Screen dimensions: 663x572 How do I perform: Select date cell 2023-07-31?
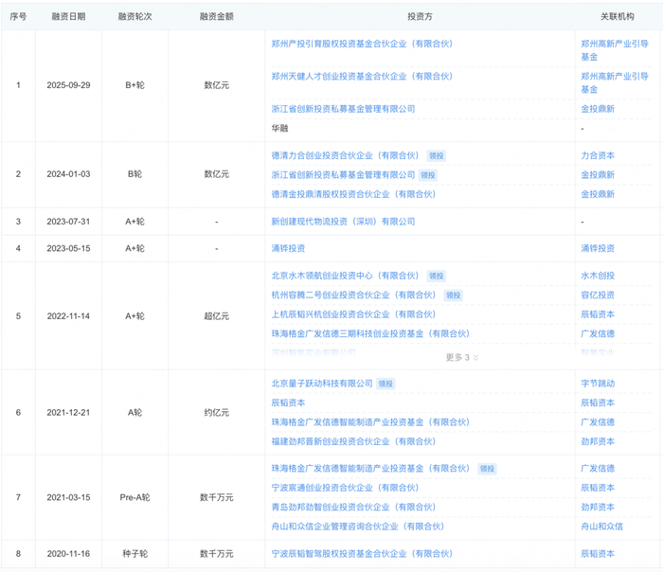click(x=68, y=221)
